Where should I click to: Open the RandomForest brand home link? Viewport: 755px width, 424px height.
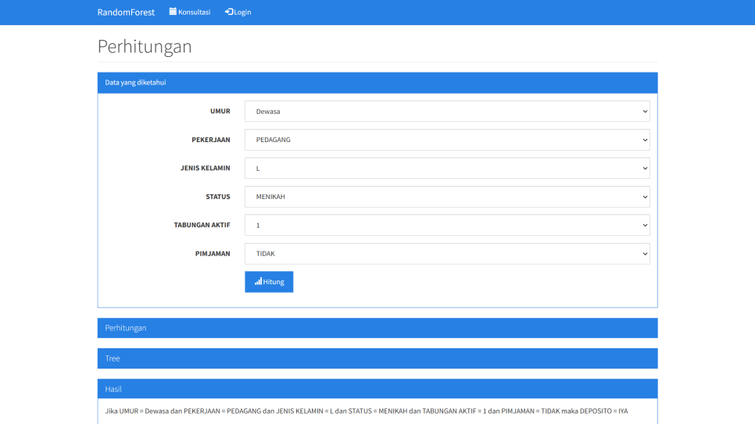tap(126, 12)
